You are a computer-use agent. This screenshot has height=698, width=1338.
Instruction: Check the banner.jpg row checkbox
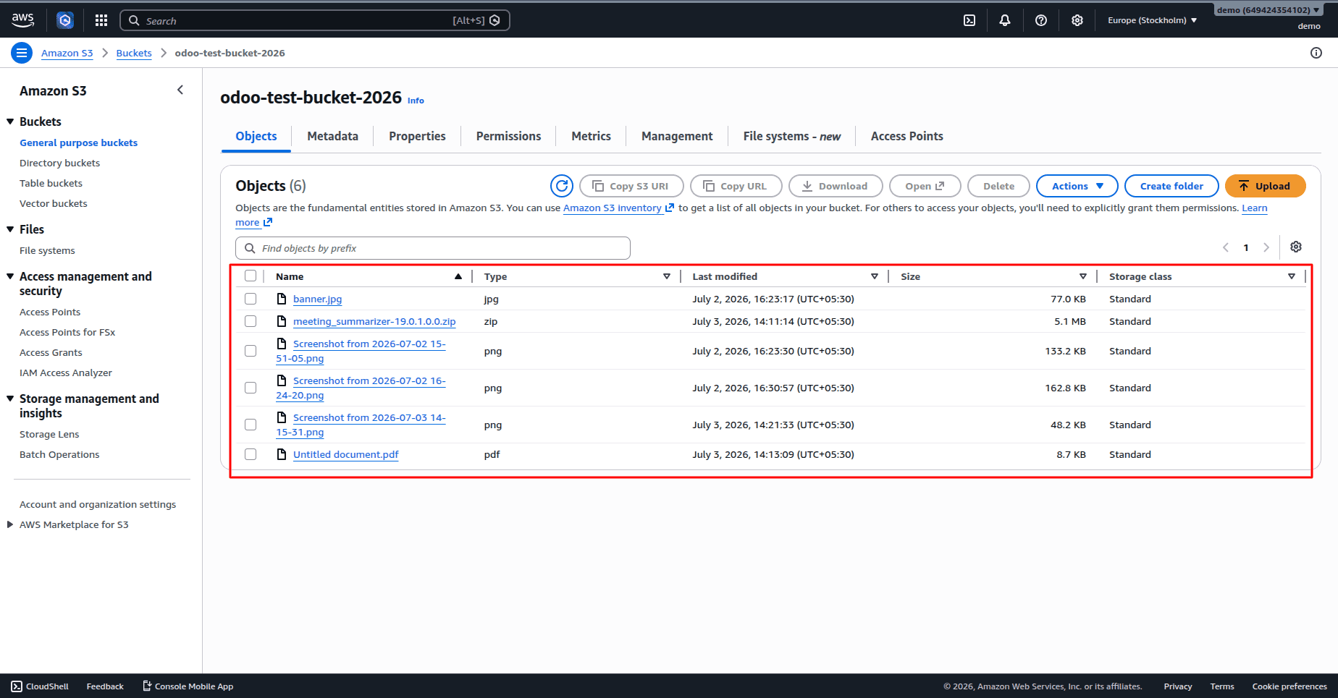251,299
